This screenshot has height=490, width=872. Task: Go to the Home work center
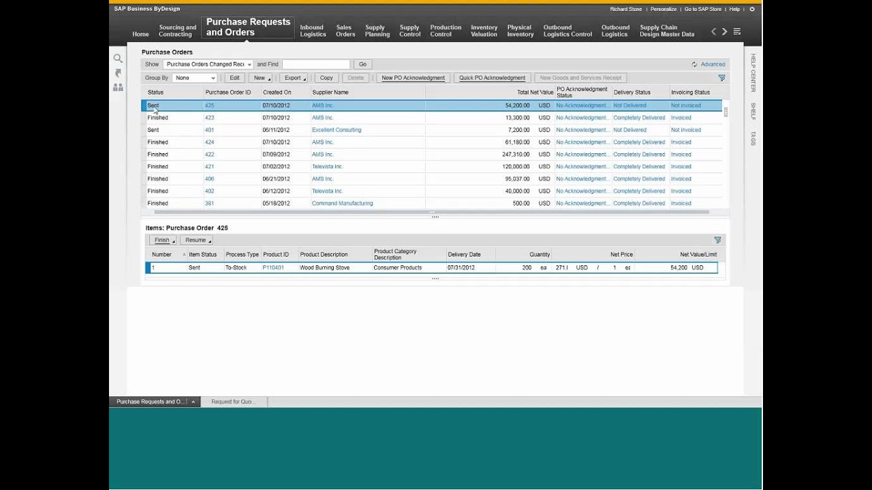[140, 34]
